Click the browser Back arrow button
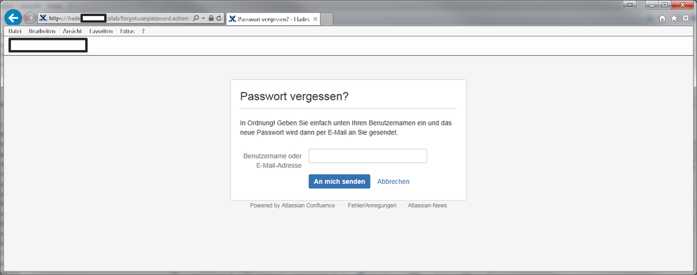Viewport: 697px width, 275px height. click(x=13, y=18)
